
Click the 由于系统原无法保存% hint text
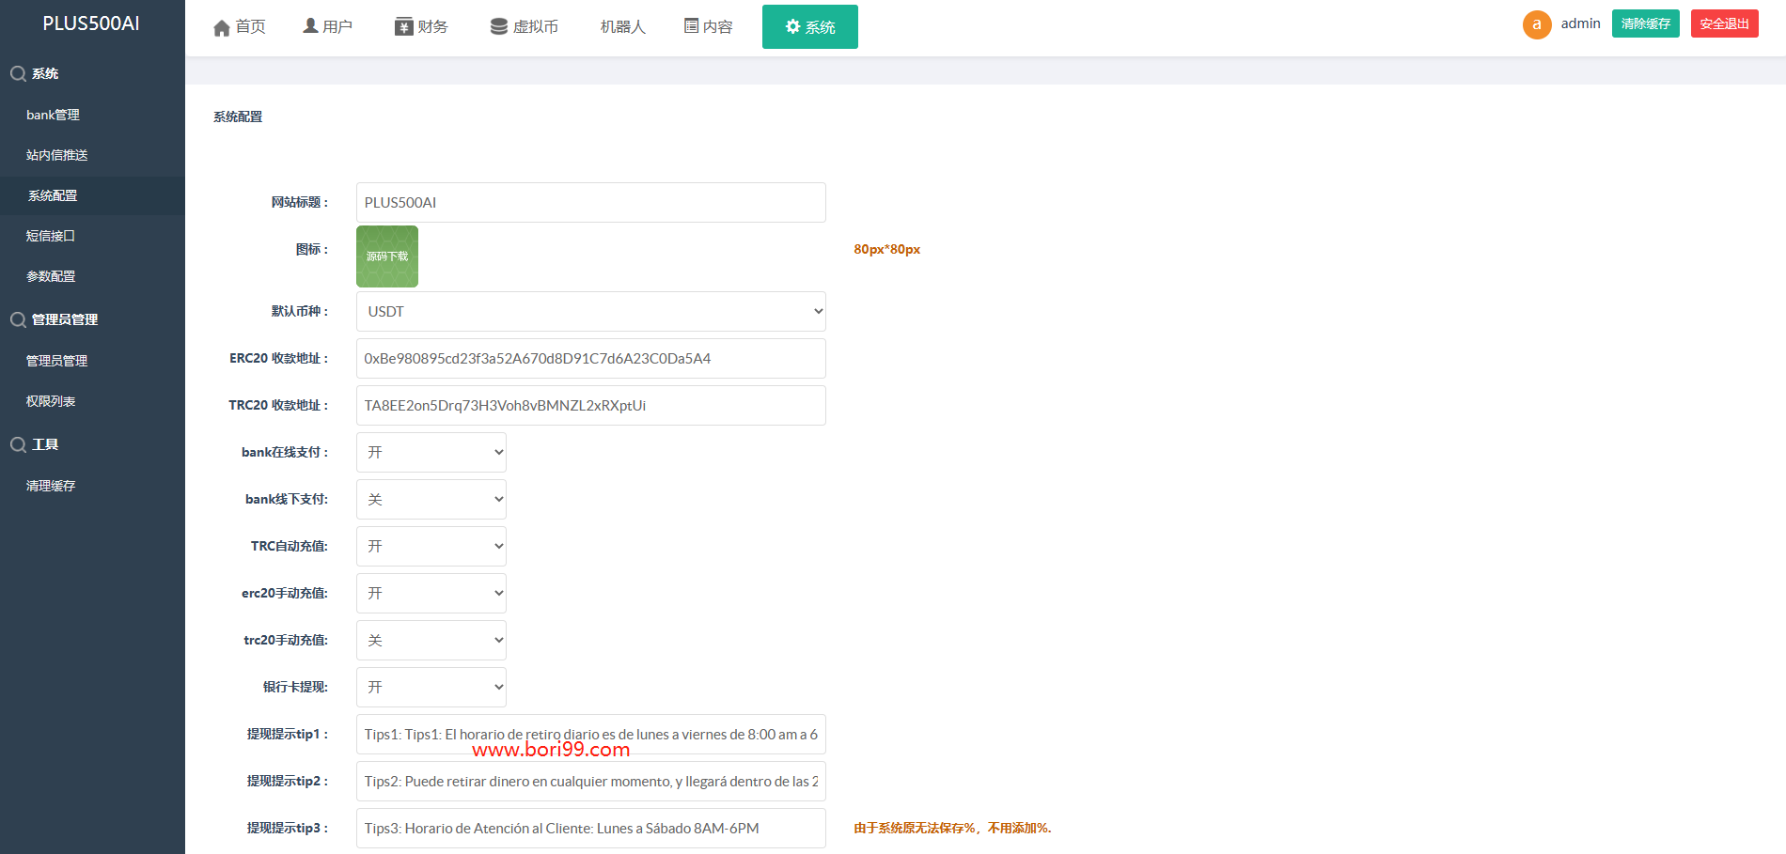[952, 828]
